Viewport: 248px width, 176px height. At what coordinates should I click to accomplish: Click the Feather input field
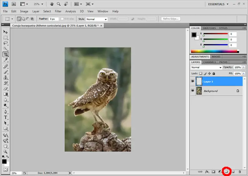coord(54,19)
